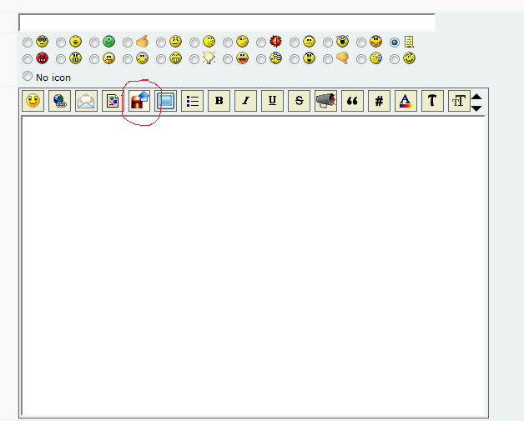Focus the subject input field at top
This screenshot has width=524, height=421.
click(x=227, y=23)
